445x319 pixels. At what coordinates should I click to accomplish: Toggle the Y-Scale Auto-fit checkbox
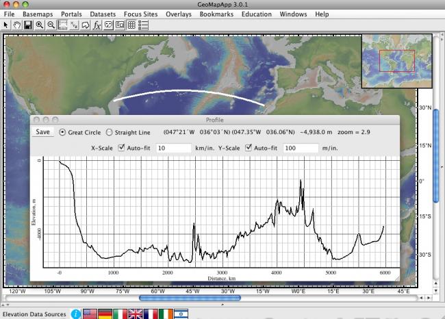[x=249, y=147]
